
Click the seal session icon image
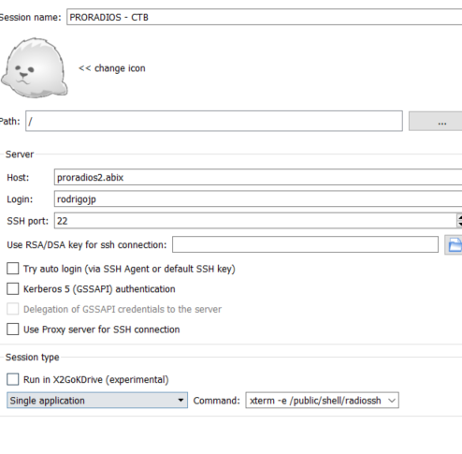pyautogui.click(x=35, y=67)
